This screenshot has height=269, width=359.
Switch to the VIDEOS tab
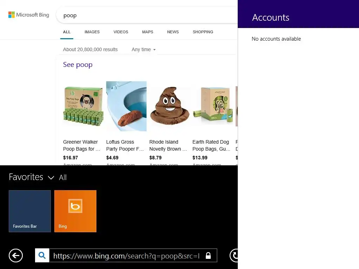click(x=121, y=32)
